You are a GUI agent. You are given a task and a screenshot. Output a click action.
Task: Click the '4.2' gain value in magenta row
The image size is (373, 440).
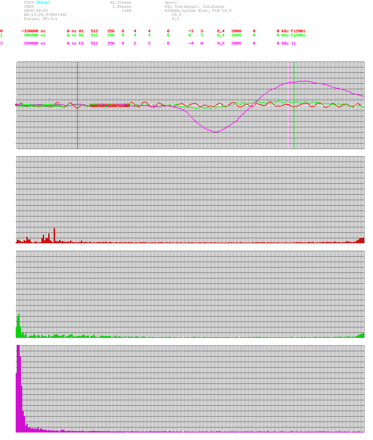pyautogui.click(x=221, y=43)
